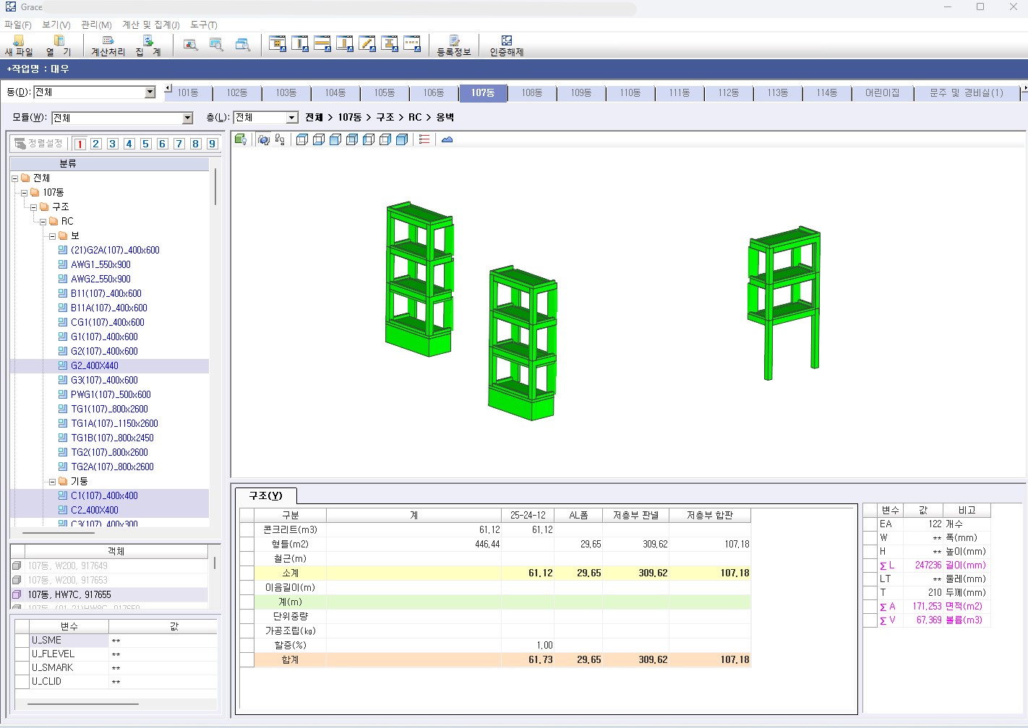Click the classification tree vertical scrollbar
This screenshot has width=1028, height=728.
click(x=215, y=188)
